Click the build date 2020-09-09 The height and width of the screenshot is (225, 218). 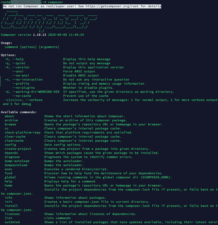click(57, 35)
